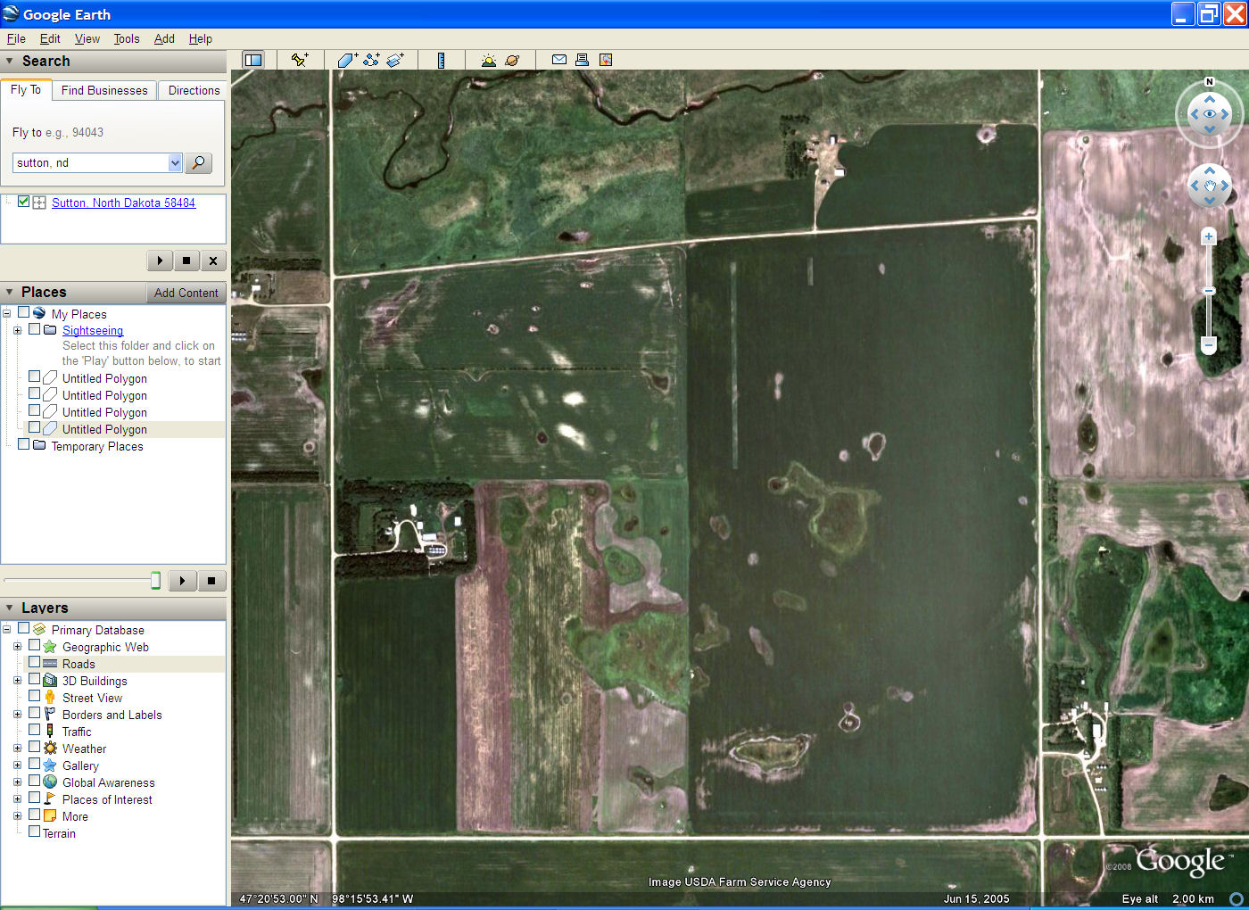
Task: Check the Temporary Places checkbox
Action: coord(23,444)
